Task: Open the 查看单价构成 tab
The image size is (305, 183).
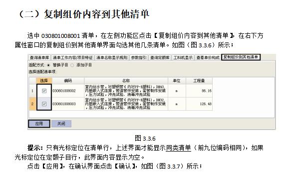Action: (208, 57)
